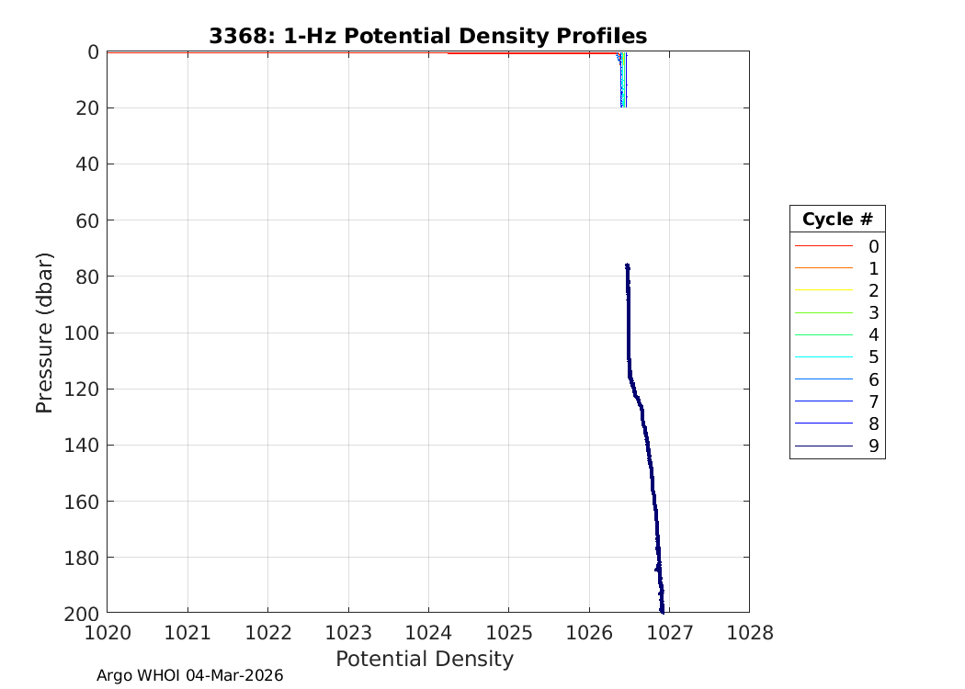The image size is (965, 689).
Task: Click the dark blue profile curve at 140 dbar
Action: [x=647, y=446]
